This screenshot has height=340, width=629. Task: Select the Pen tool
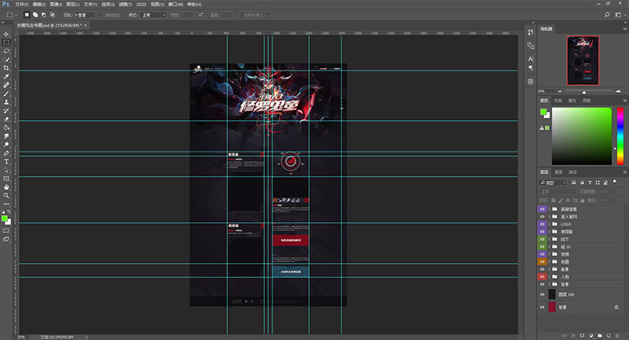pos(6,153)
